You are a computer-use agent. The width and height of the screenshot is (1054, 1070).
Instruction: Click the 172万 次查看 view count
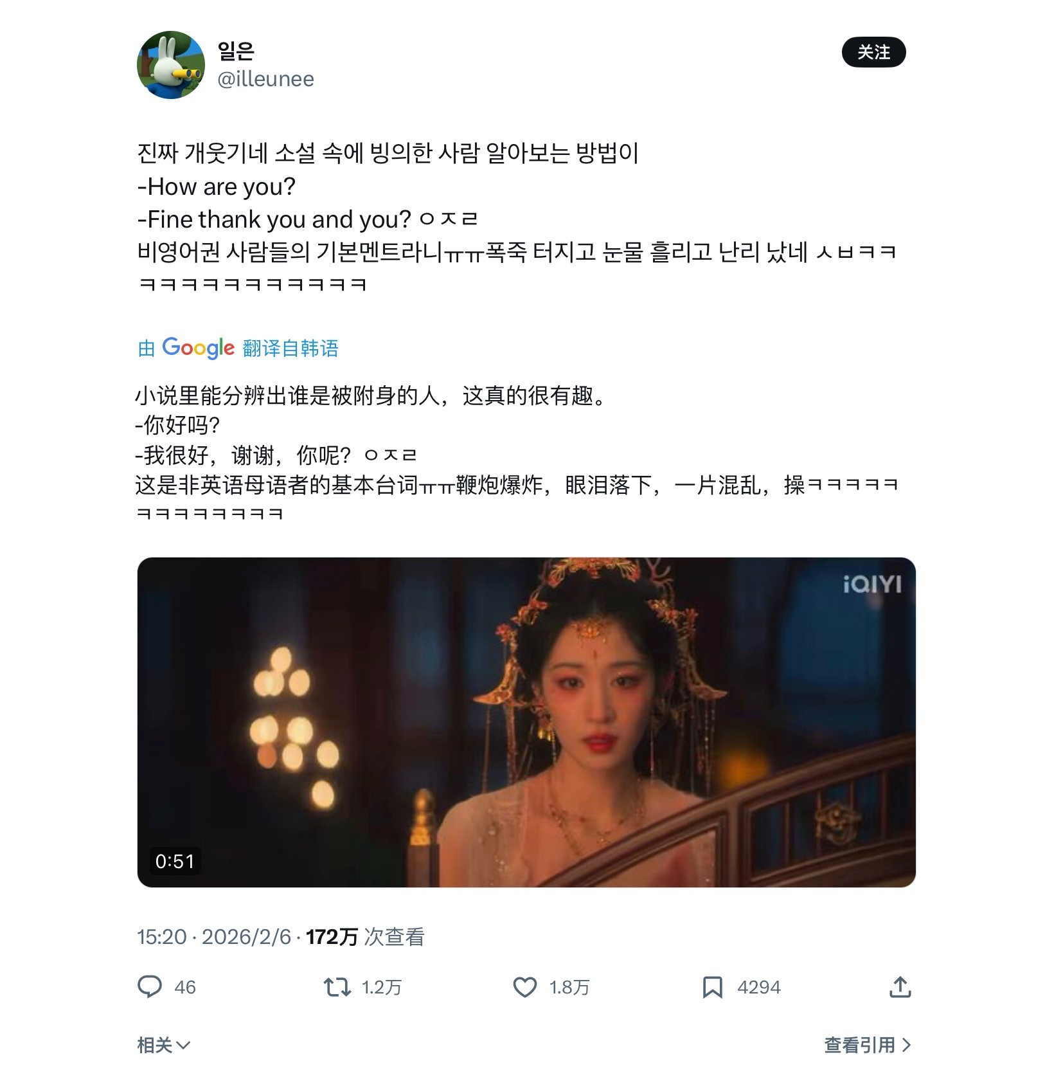pos(365,937)
